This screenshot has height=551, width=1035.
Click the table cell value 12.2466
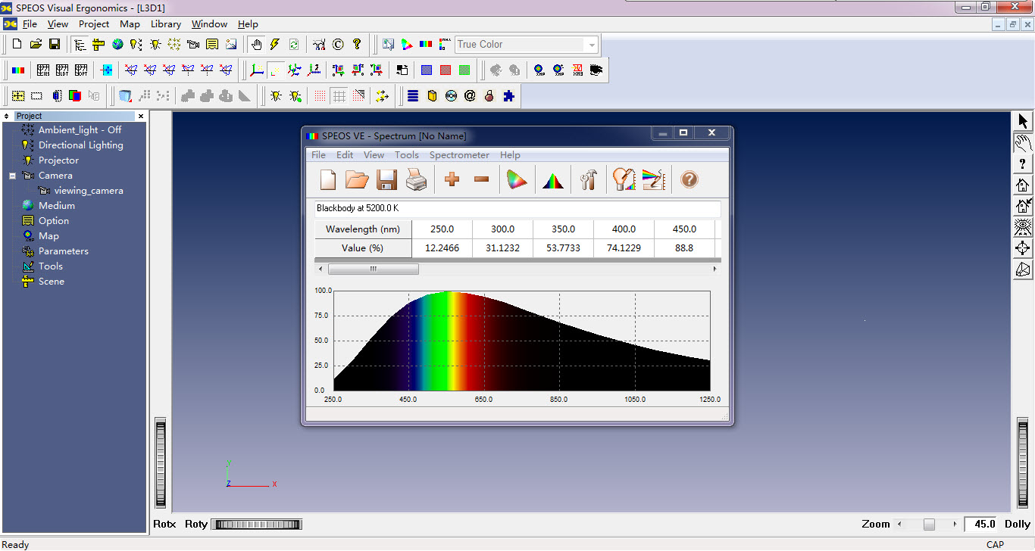(442, 248)
